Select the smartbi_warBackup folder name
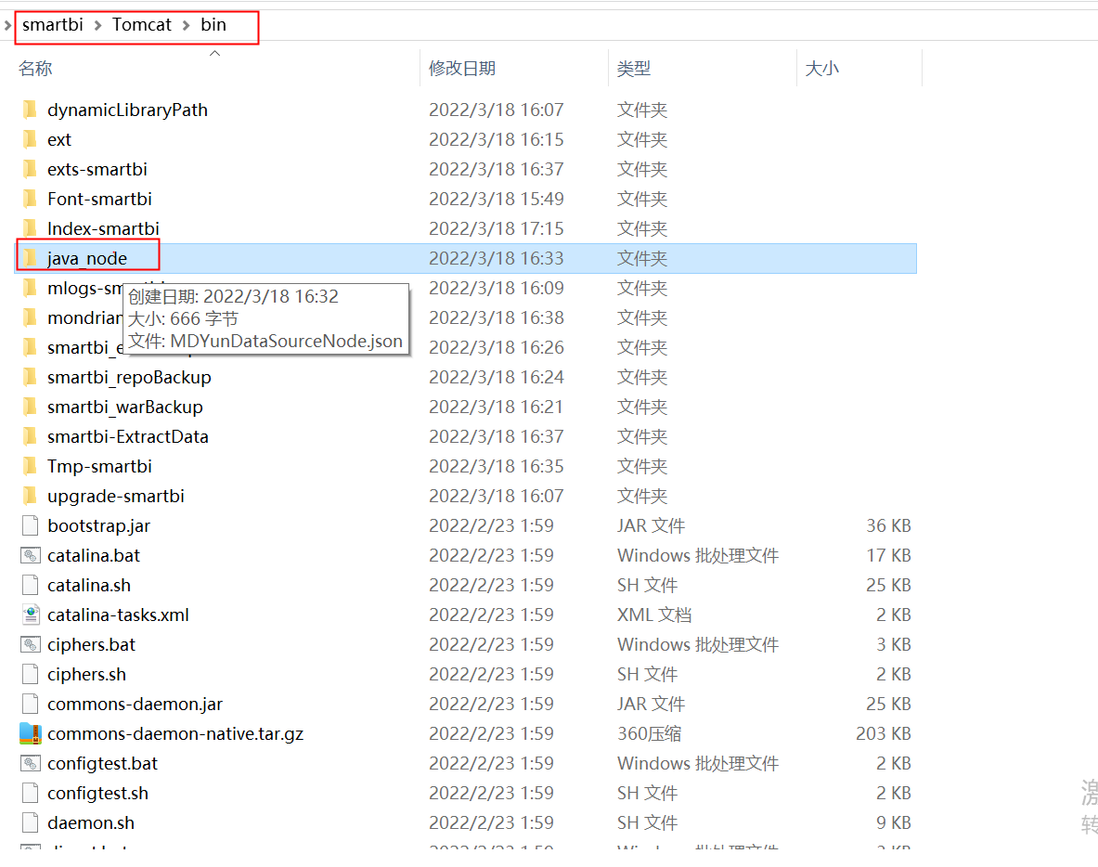Image resolution: width=1098 pixels, height=867 pixels. click(125, 407)
